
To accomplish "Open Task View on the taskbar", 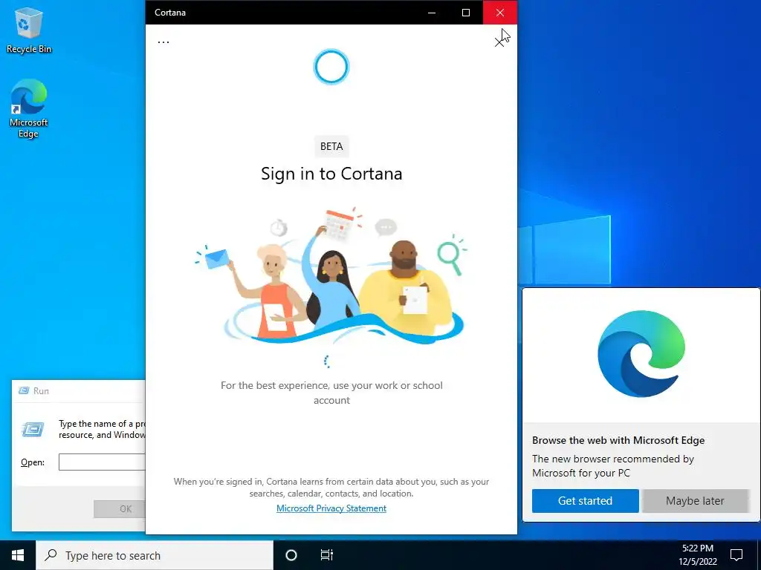I will (327, 555).
